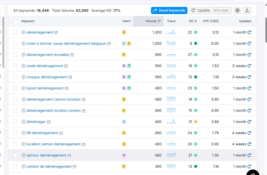Add déménager keyword using plus icon
The image size is (267, 175).
pyautogui.click(x=23, y=122)
